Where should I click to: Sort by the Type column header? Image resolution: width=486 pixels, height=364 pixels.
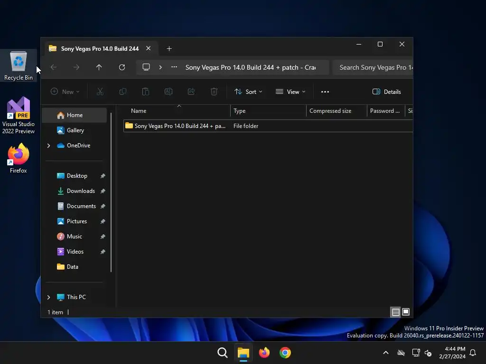269,111
